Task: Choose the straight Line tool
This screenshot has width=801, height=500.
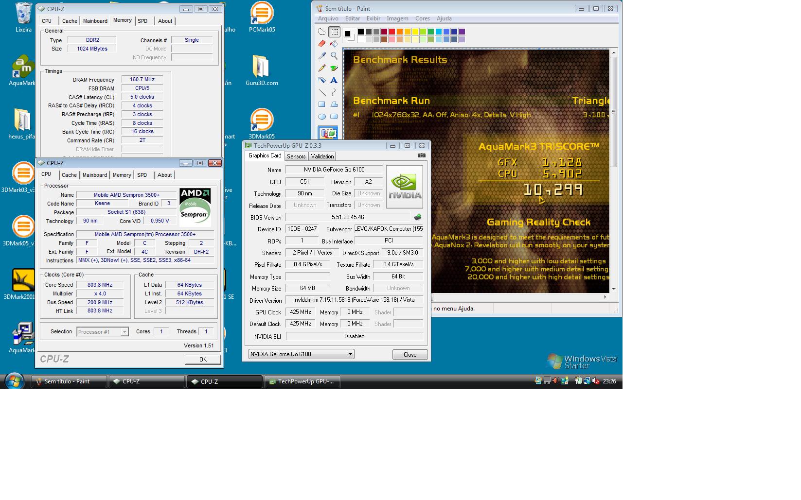Action: coord(322,92)
